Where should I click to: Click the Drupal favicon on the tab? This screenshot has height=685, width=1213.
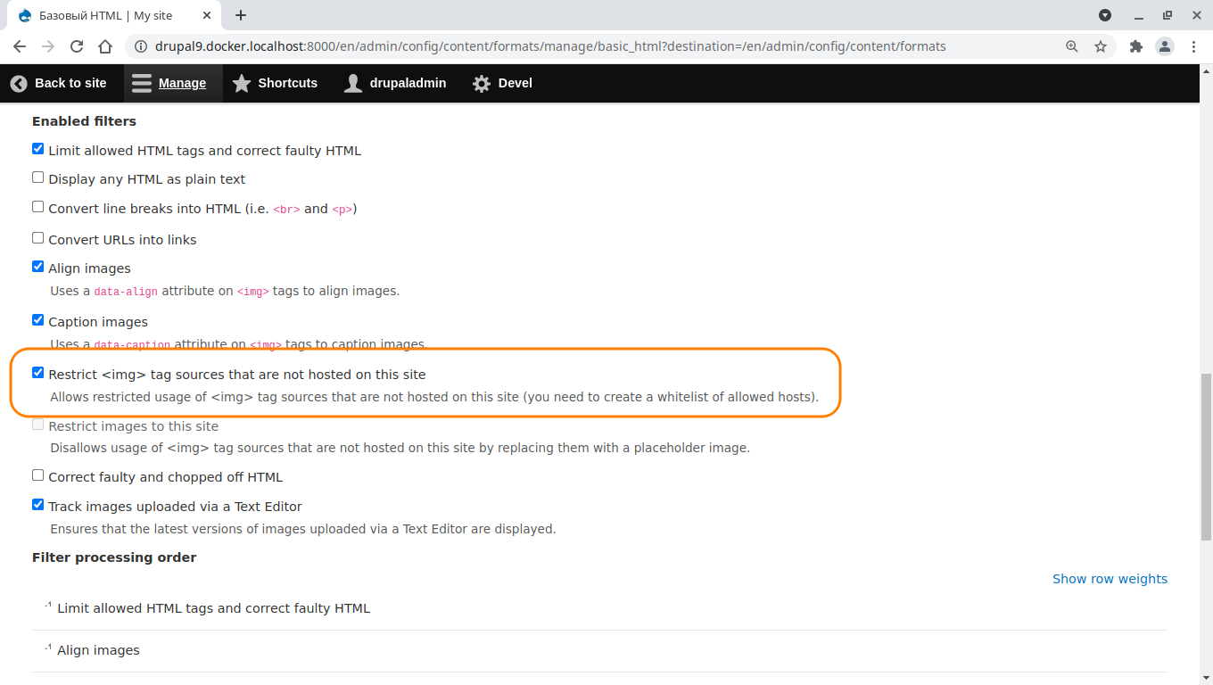[25, 16]
